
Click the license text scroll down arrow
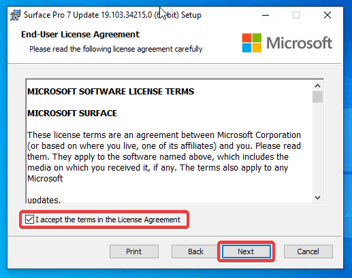(317, 198)
